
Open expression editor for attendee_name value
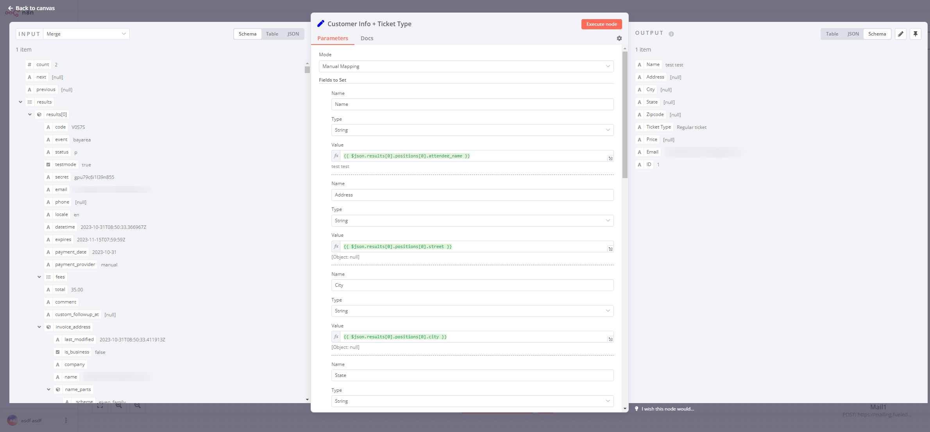tap(610, 158)
